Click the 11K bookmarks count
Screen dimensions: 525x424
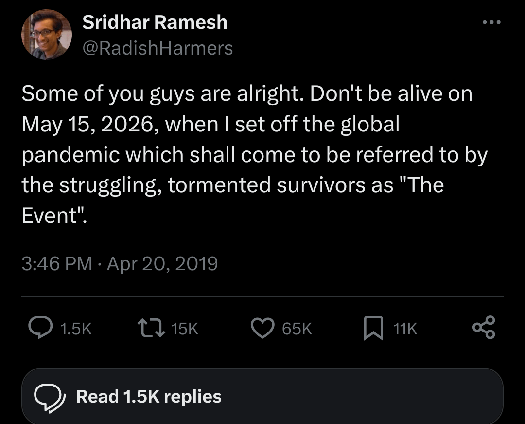pyautogui.click(x=405, y=329)
